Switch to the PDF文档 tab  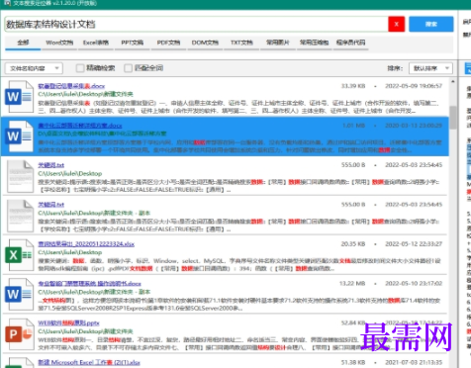click(x=168, y=43)
